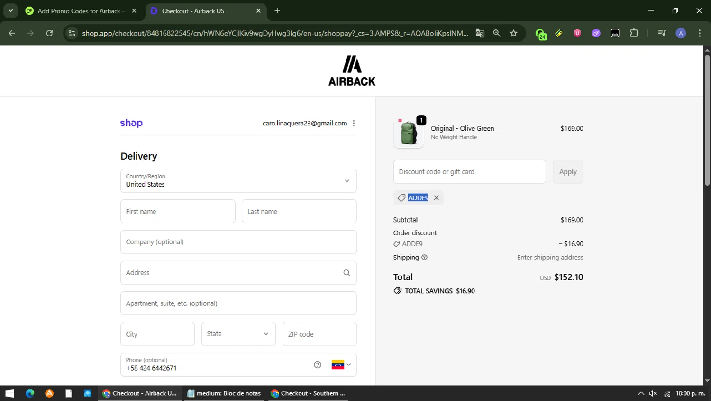Screen dimensions: 711x401
Task: Click the Last name field
Action: coord(299,211)
